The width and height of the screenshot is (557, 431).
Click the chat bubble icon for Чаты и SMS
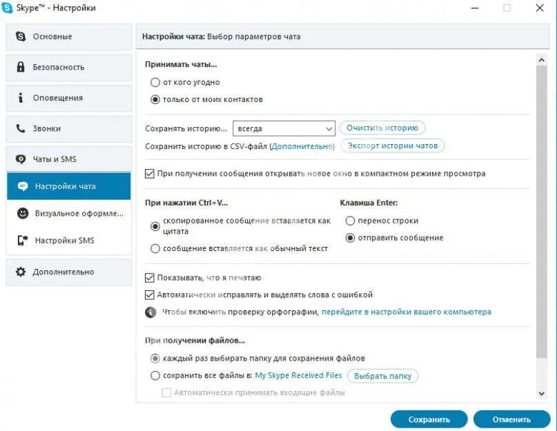pos(21,159)
